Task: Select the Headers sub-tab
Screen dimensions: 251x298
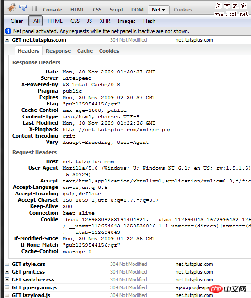Action: pos(28,51)
